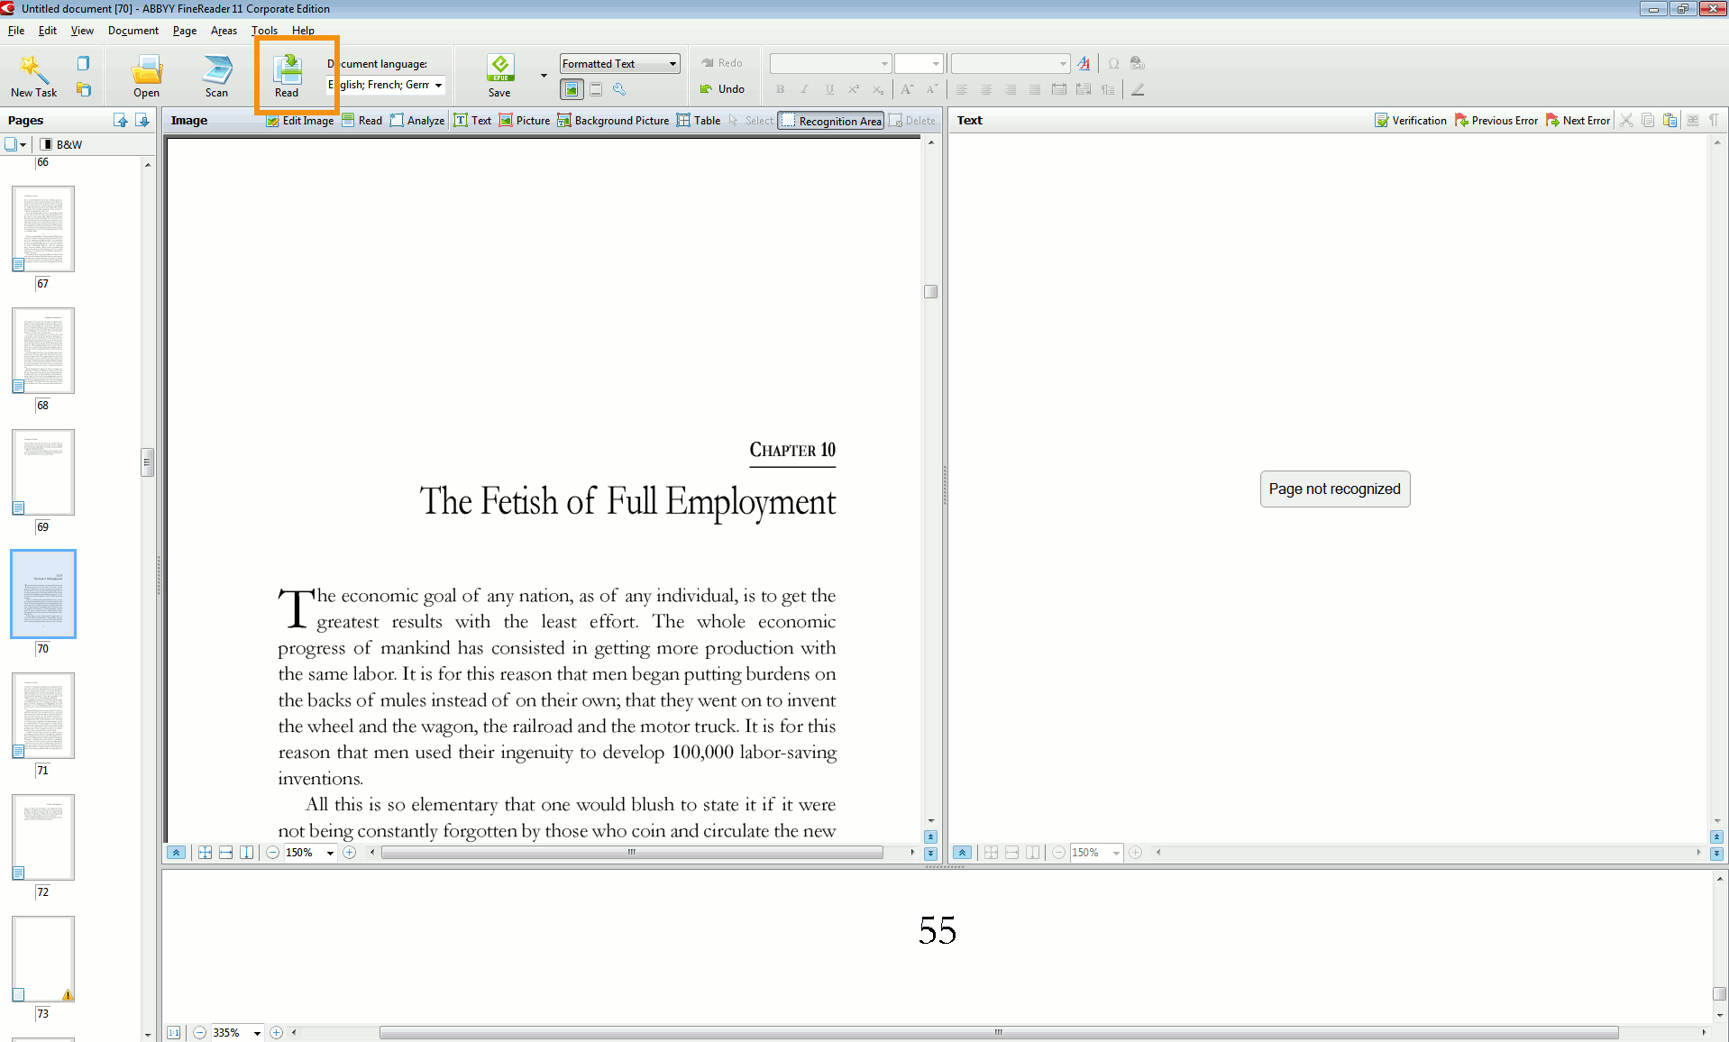
Task: Toggle italic formatting
Action: click(805, 89)
